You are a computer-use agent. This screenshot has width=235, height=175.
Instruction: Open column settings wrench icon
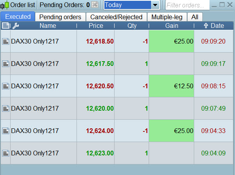tap(16, 26)
